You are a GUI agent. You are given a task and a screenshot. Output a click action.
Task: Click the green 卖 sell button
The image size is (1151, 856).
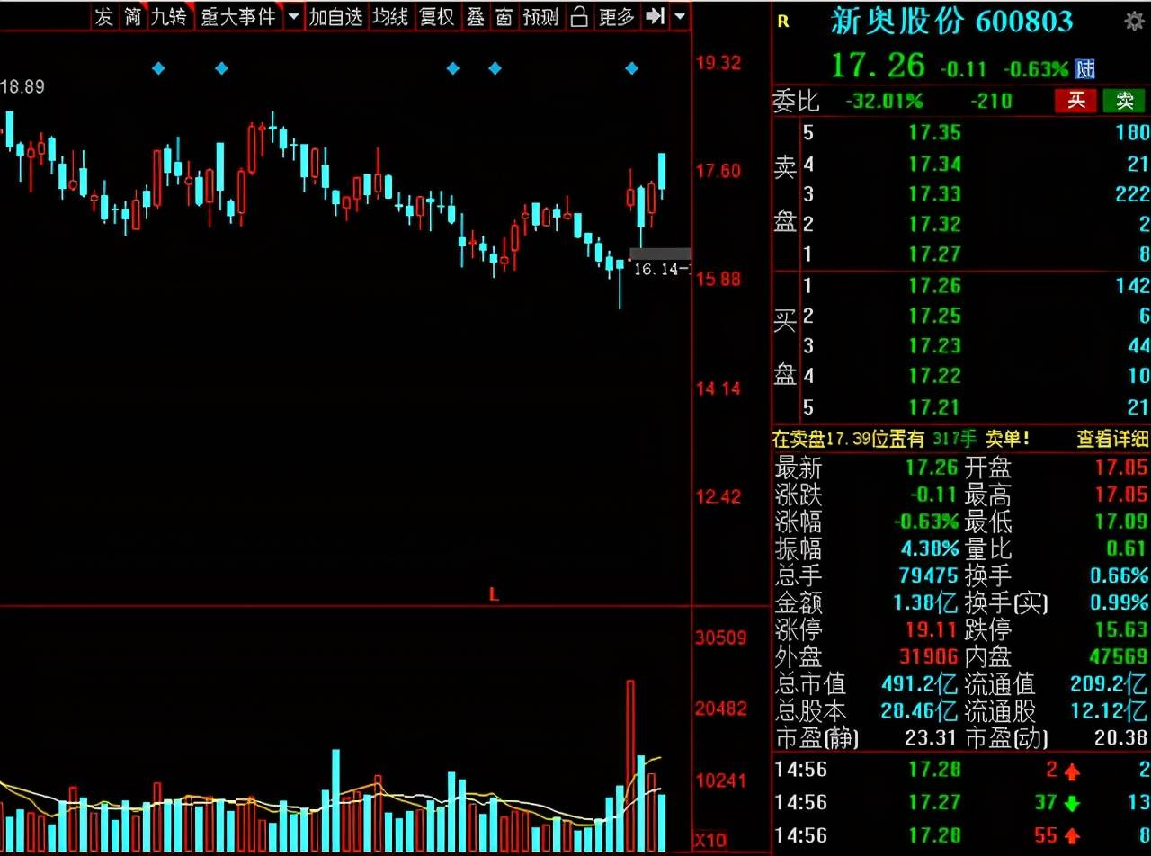pos(1124,101)
